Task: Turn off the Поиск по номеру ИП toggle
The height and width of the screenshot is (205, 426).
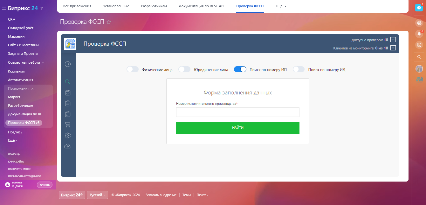Action: click(240, 69)
